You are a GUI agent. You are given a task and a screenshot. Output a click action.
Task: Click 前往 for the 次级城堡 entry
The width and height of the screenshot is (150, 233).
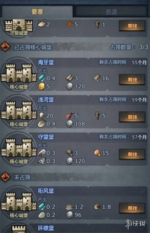pyautogui.click(x=132, y=26)
